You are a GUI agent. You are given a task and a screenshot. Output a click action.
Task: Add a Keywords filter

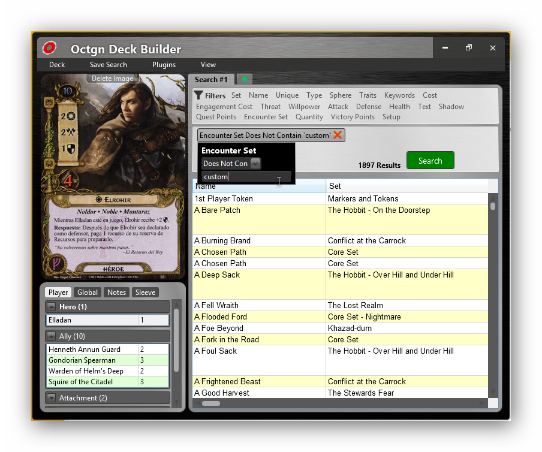[x=399, y=95]
